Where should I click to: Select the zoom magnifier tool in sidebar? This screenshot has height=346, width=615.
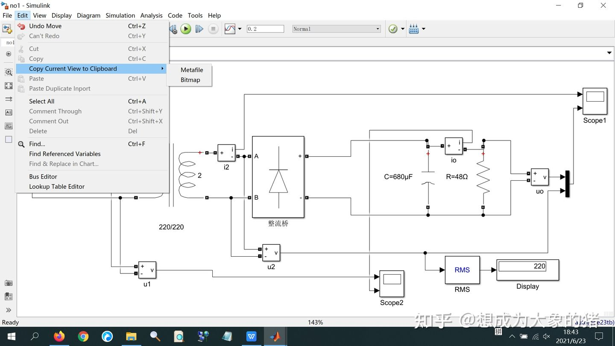tap(8, 72)
